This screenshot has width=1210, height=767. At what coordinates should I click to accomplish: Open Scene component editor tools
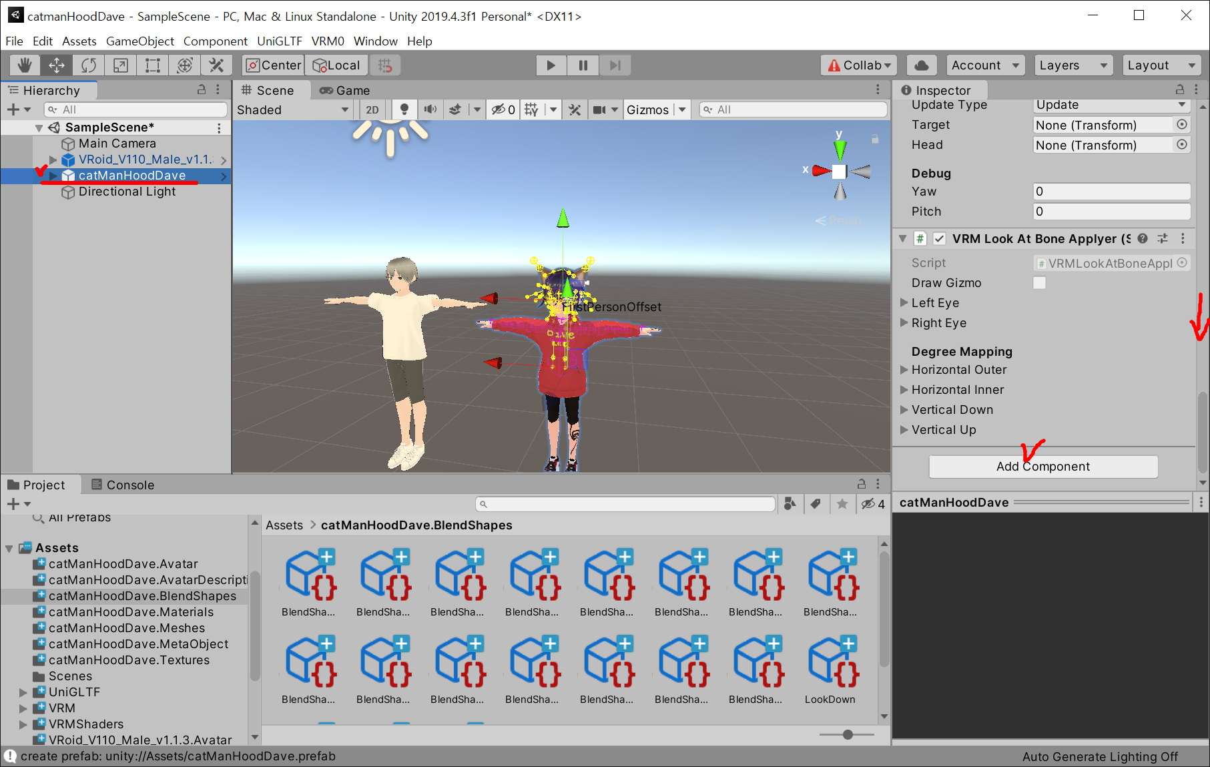click(575, 109)
